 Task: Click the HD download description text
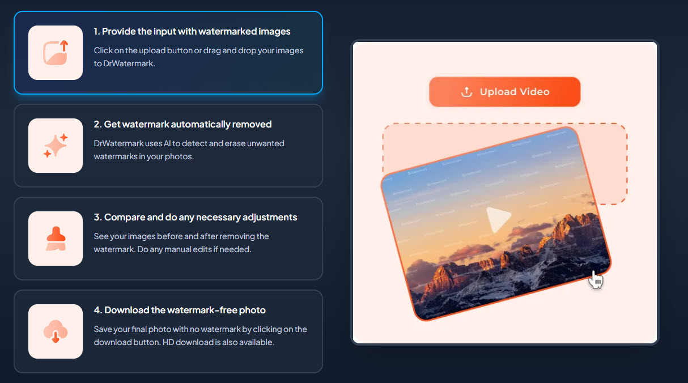tap(201, 336)
